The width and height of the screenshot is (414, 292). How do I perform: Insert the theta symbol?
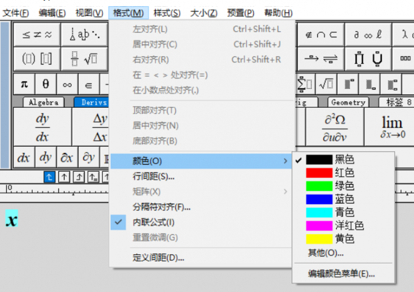(x=46, y=84)
